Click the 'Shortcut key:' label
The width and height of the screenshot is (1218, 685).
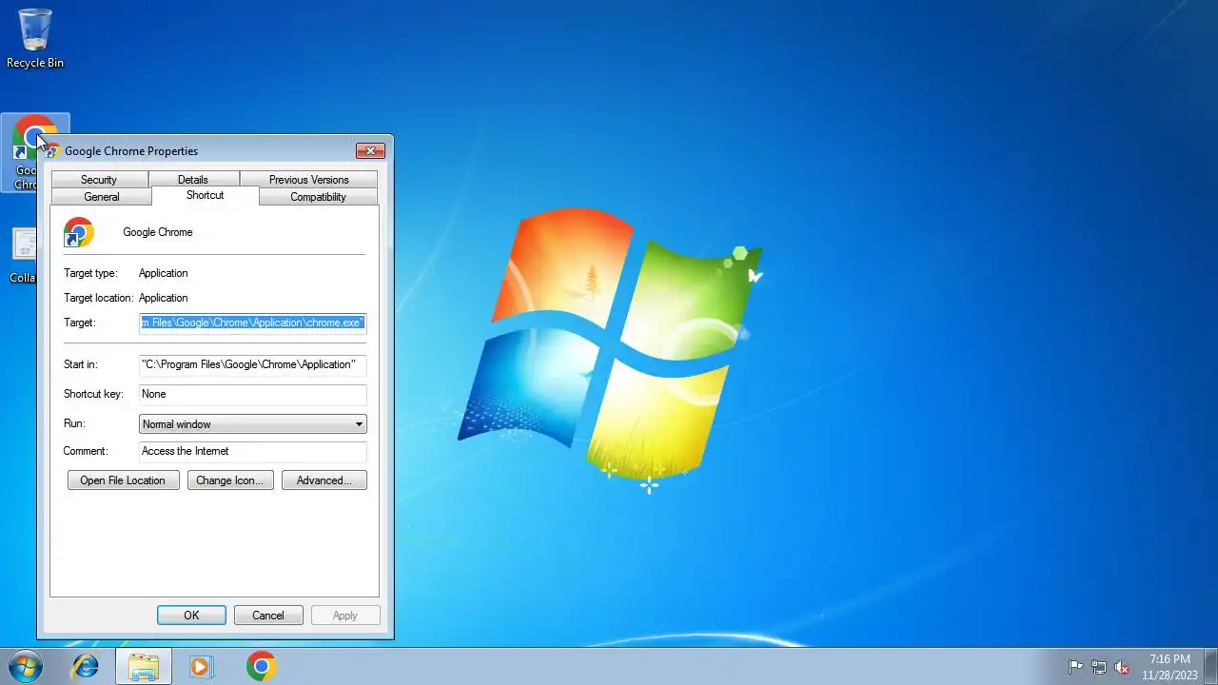(93, 394)
